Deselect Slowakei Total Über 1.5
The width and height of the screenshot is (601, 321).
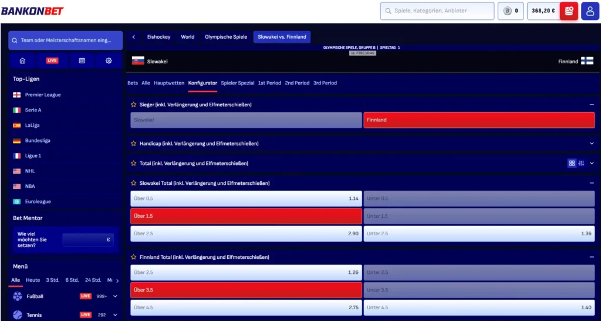246,216
